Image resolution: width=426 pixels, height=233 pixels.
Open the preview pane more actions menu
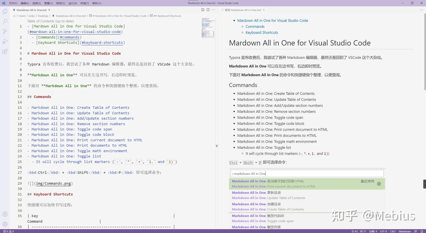421,10
